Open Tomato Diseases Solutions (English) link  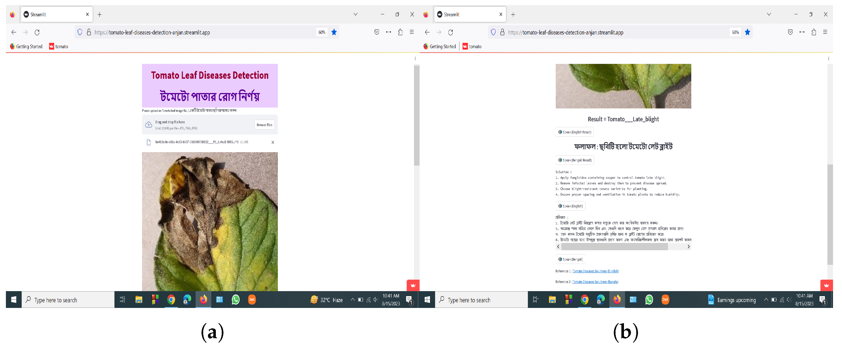tap(595, 271)
